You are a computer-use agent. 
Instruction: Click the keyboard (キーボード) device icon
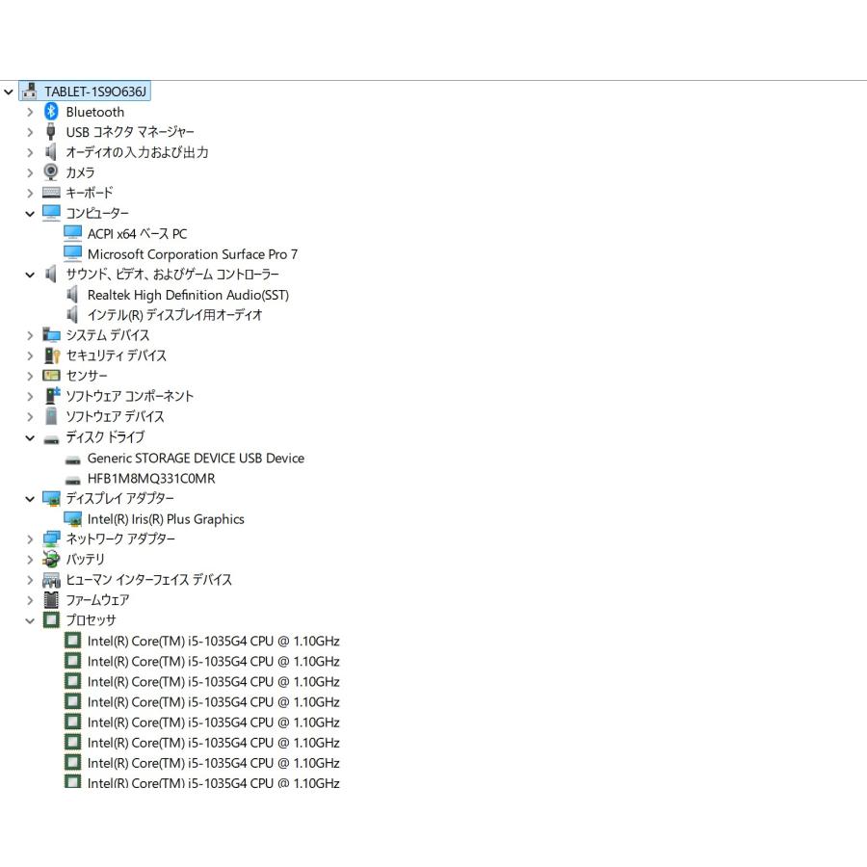[x=51, y=193]
